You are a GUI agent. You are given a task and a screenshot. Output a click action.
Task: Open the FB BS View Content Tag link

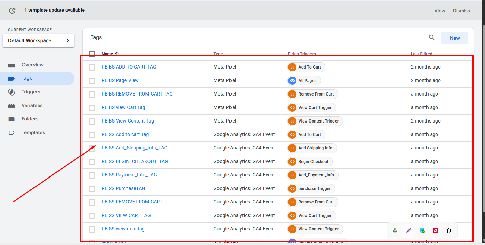point(128,121)
